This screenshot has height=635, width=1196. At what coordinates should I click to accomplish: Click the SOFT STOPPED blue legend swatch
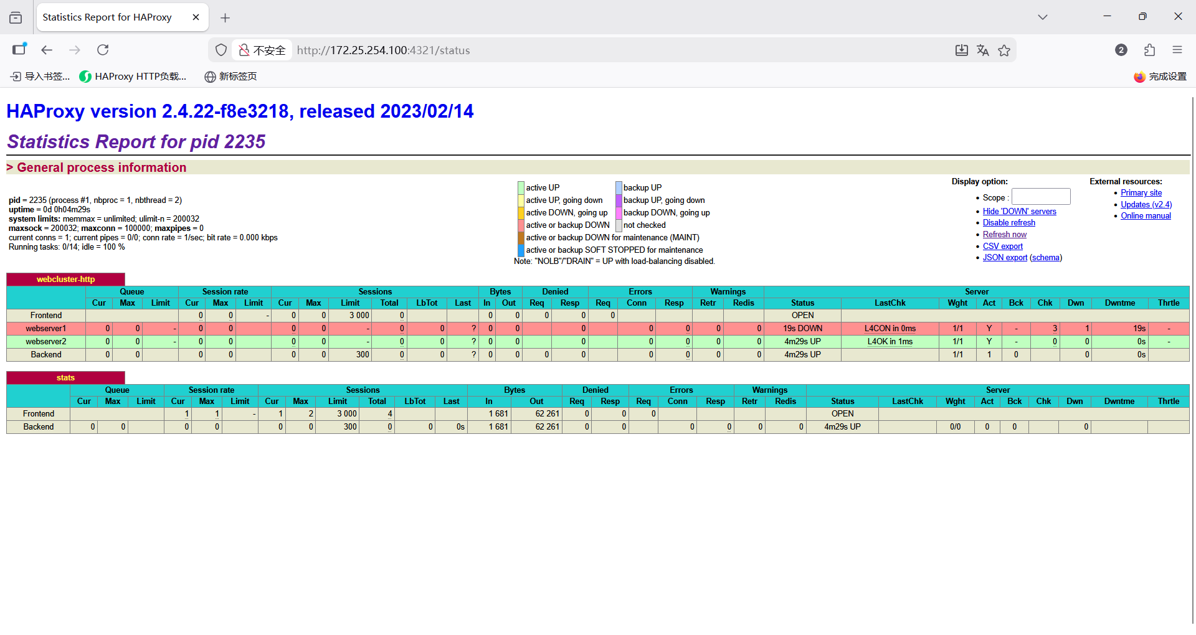pyautogui.click(x=521, y=250)
